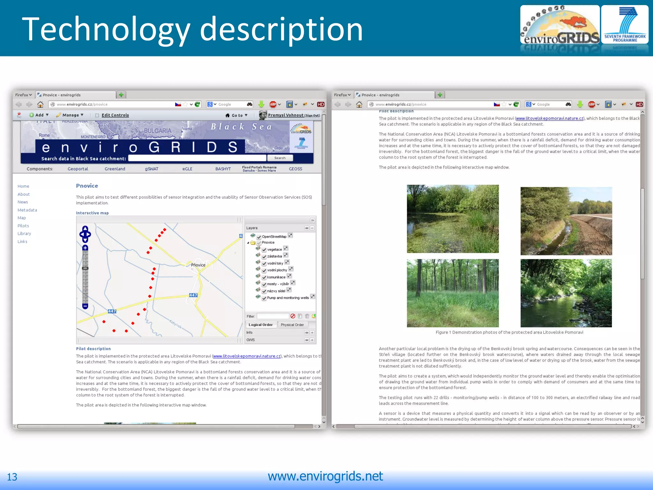Click the back arrow in left Firefox window
Image resolution: width=653 pixels, height=490 pixels.
(x=19, y=104)
